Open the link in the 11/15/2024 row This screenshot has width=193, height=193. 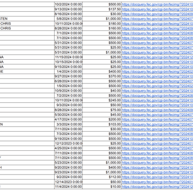[157, 57]
